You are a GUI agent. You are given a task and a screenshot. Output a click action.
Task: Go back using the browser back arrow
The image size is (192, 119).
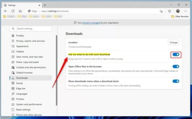pos(6,11)
